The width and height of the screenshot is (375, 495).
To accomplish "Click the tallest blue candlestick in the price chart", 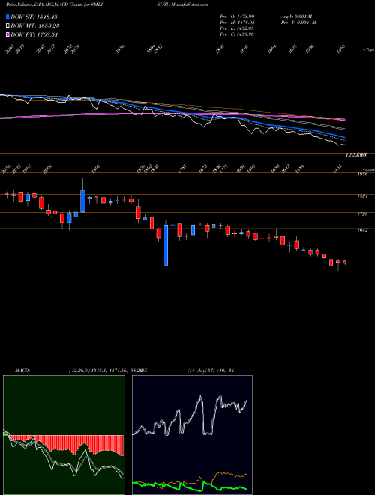I will tap(166, 245).
